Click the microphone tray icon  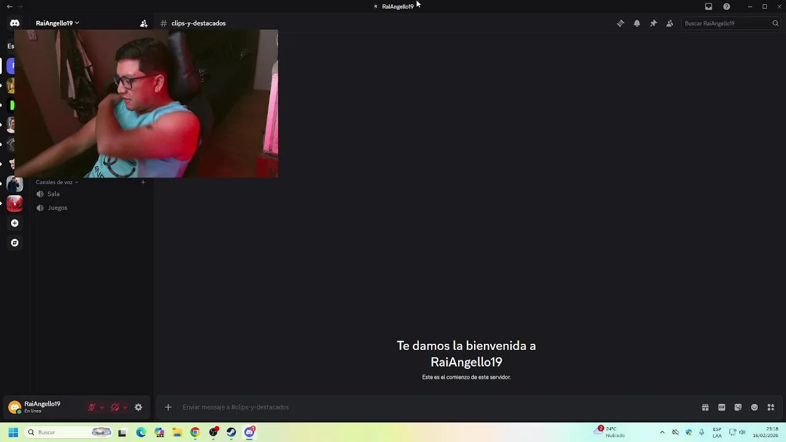click(x=701, y=432)
